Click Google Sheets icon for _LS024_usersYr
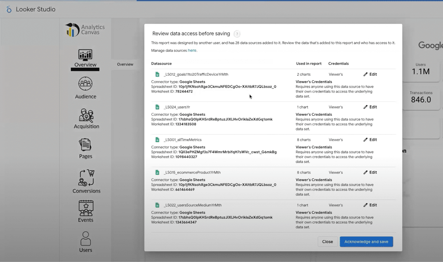 [x=157, y=107]
